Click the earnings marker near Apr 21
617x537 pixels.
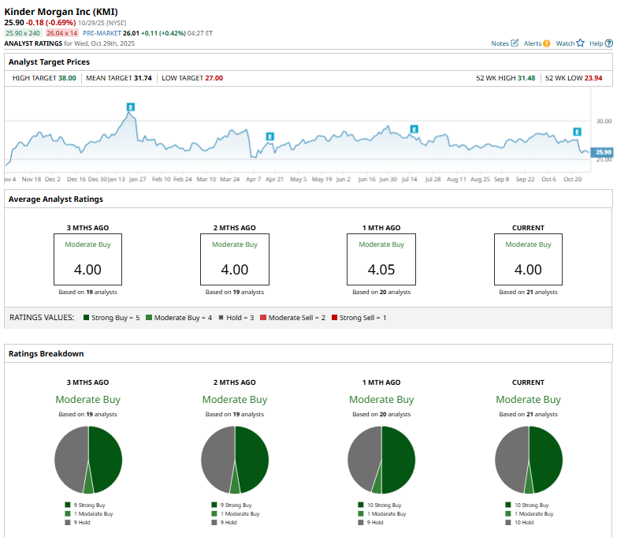[269, 136]
